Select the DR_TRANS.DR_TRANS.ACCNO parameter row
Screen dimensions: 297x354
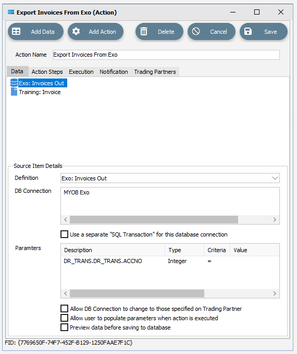point(170,261)
